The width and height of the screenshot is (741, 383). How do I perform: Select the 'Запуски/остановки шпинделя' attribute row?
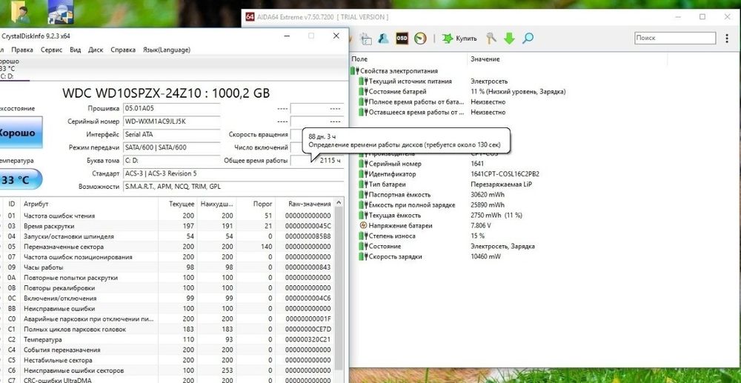tap(167, 236)
